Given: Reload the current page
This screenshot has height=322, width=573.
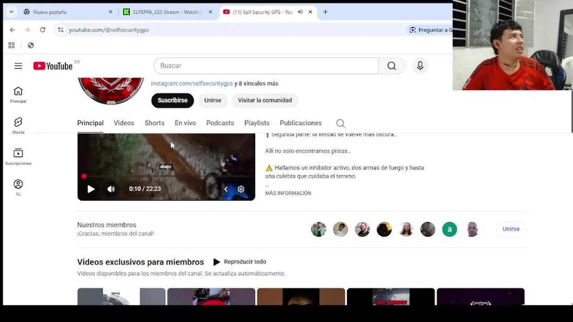Looking at the screenshot, I should pyautogui.click(x=43, y=30).
